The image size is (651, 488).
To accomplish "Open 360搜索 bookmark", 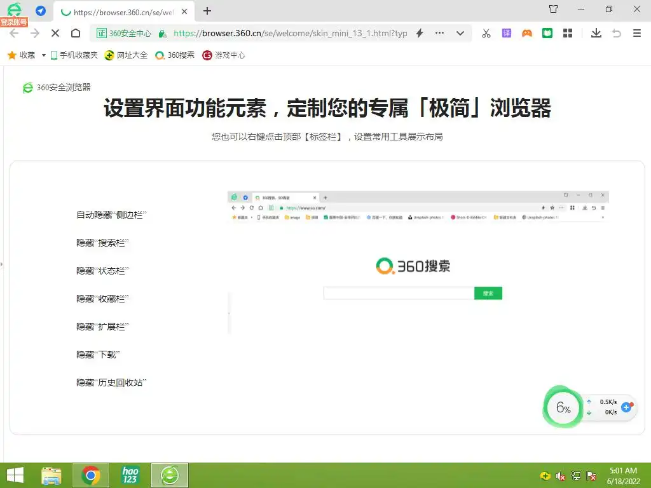I will pyautogui.click(x=175, y=55).
